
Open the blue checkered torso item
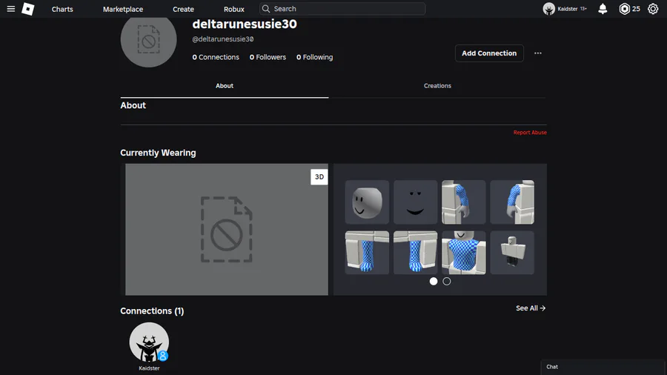pyautogui.click(x=464, y=253)
